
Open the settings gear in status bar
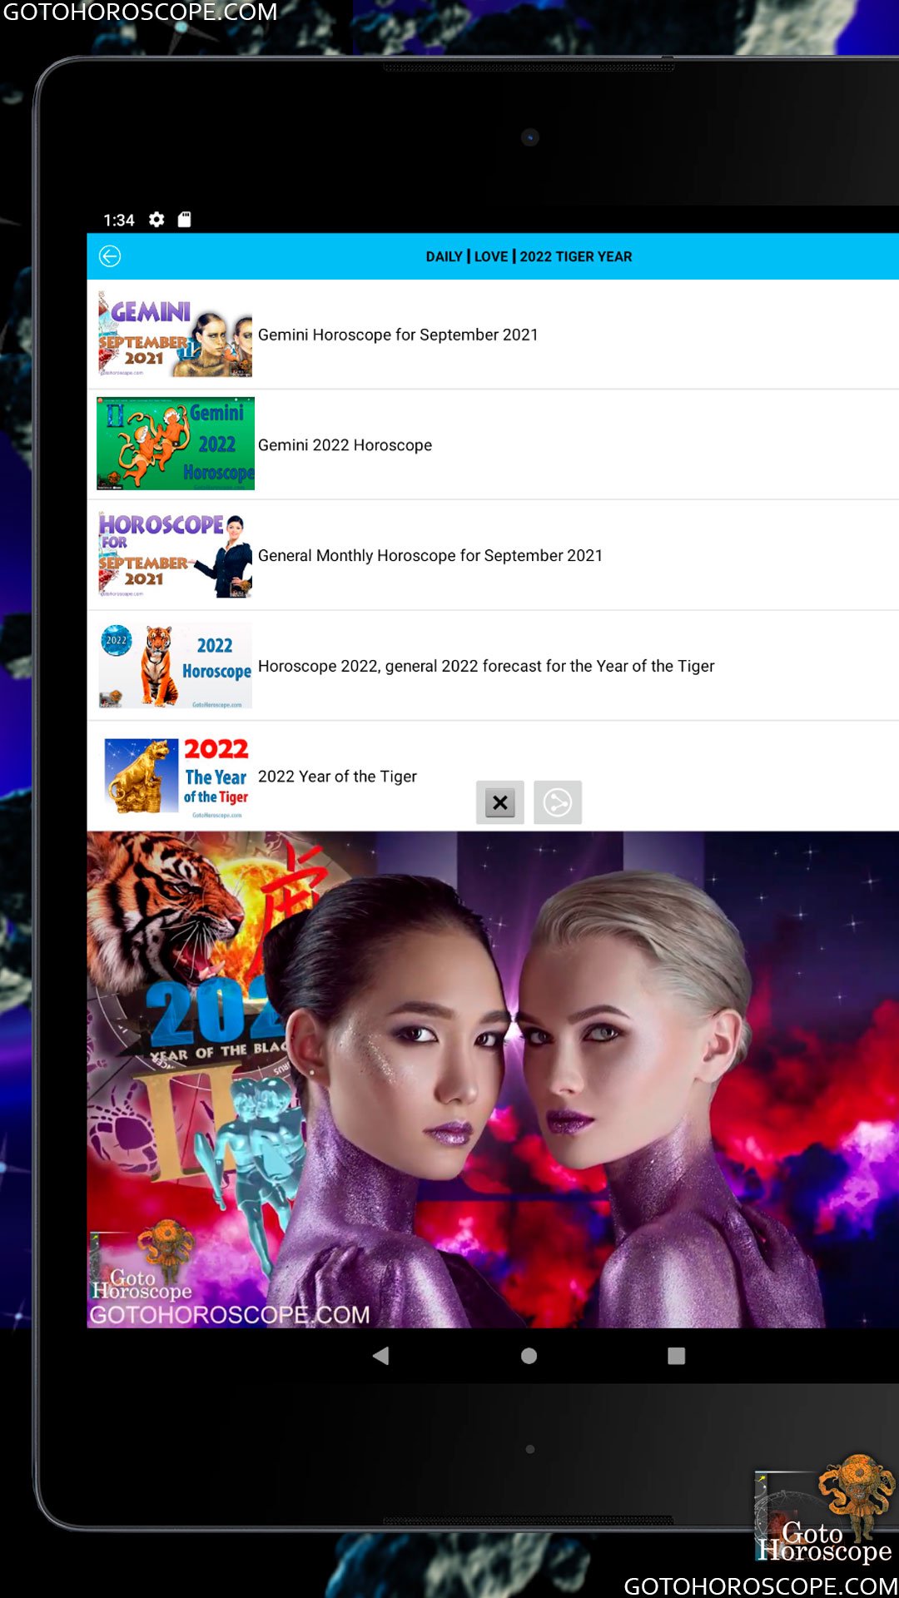pyautogui.click(x=156, y=220)
